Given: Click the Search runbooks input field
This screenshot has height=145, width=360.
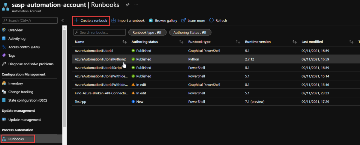Looking at the screenshot, I should tap(102, 32).
